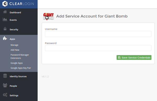Open Identity Sources in sidebar
The width and height of the screenshot is (157, 101).
click(18, 77)
